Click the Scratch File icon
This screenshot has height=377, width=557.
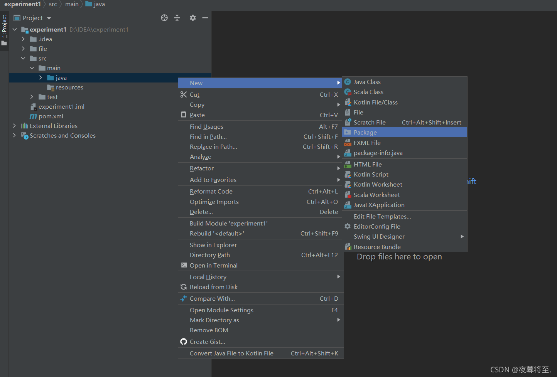coord(348,122)
